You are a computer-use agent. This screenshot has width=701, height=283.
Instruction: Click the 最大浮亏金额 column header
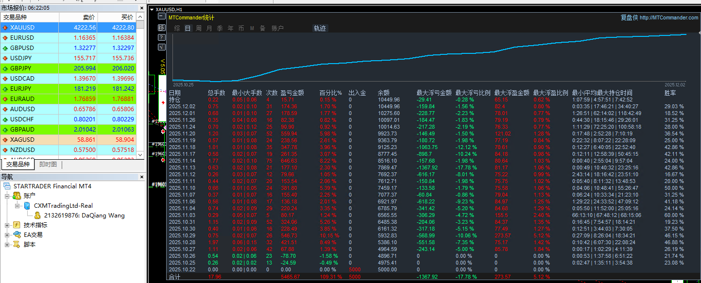click(434, 93)
